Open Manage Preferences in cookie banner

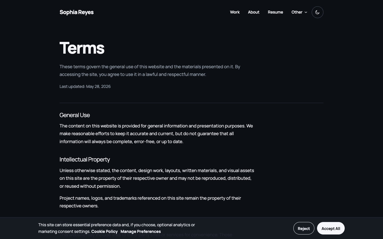(141, 232)
